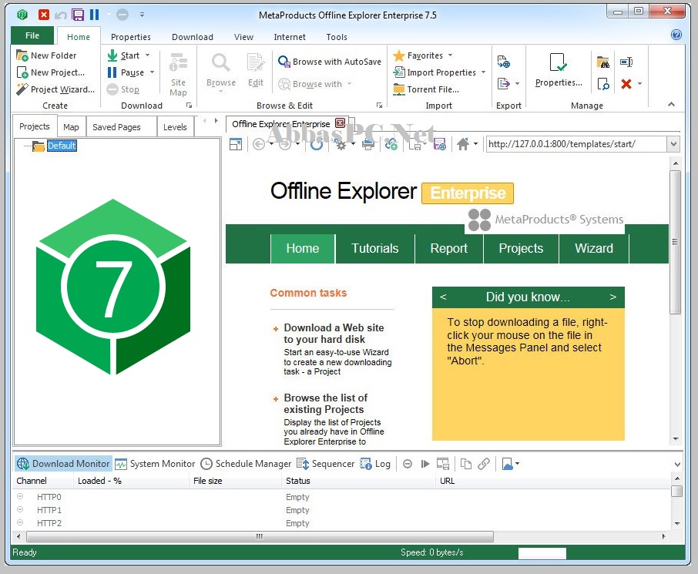Click the copy icon in monitor toolbar
Viewport: 698px width, 574px height.
click(465, 464)
